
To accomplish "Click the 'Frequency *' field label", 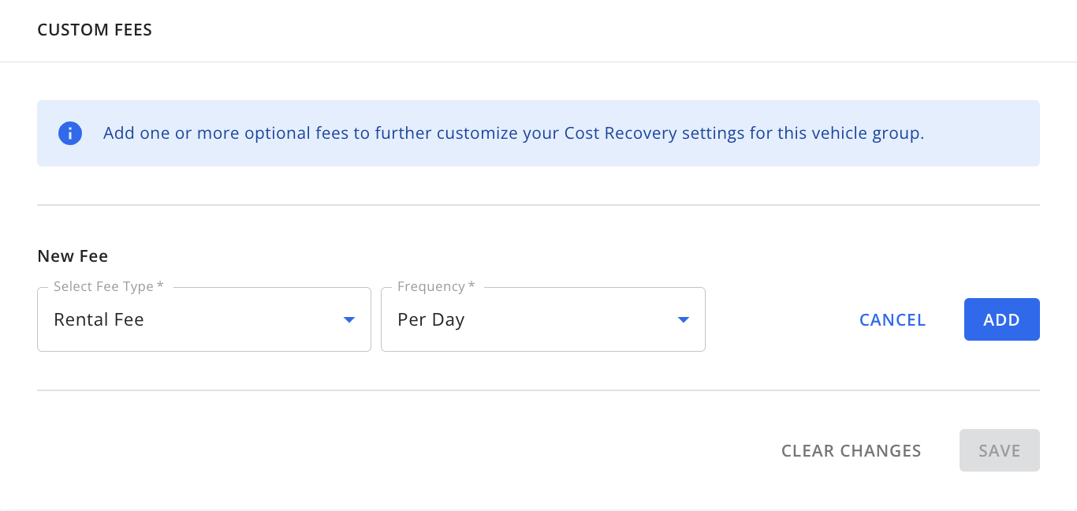I will click(x=436, y=286).
